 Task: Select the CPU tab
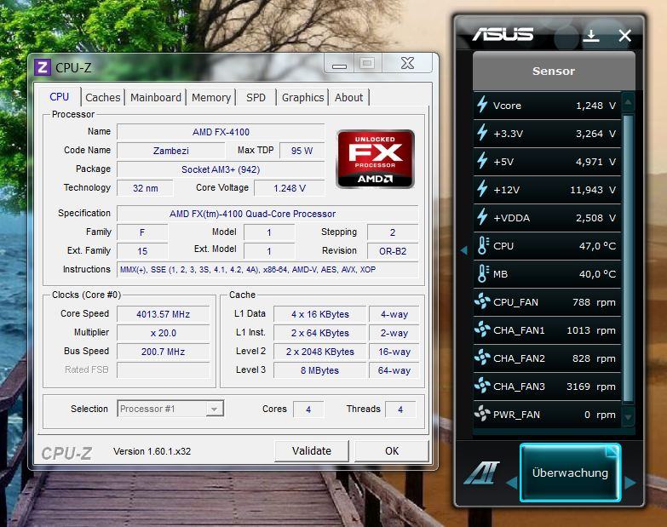(x=59, y=96)
